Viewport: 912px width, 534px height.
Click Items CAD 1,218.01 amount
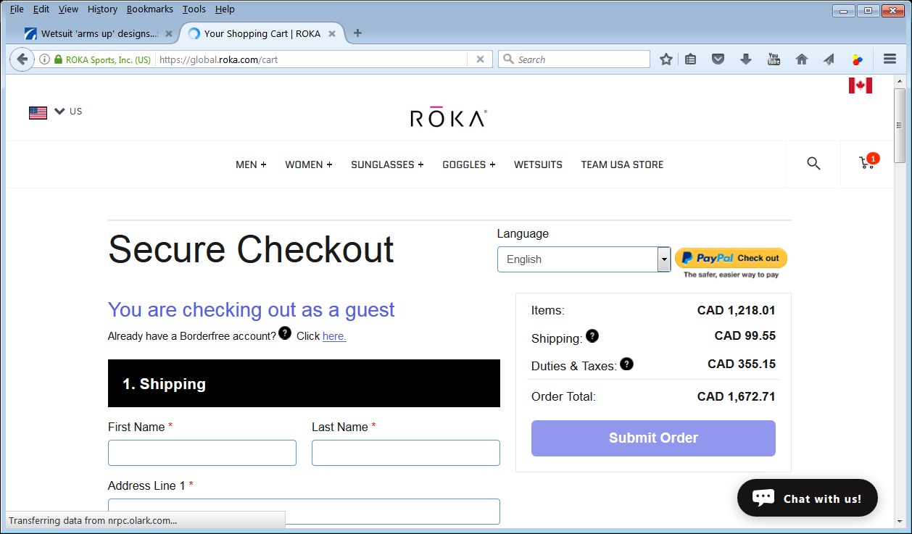[737, 310]
